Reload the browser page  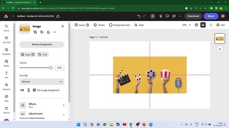click(x=13, y=8)
